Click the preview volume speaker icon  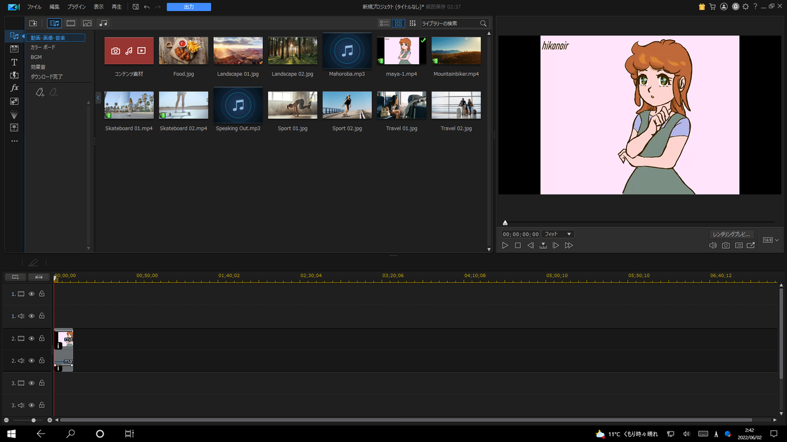coord(713,246)
